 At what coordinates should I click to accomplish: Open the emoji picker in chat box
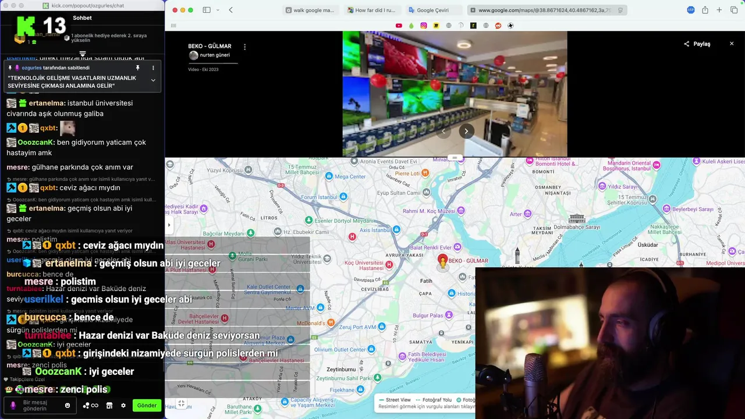pos(68,406)
